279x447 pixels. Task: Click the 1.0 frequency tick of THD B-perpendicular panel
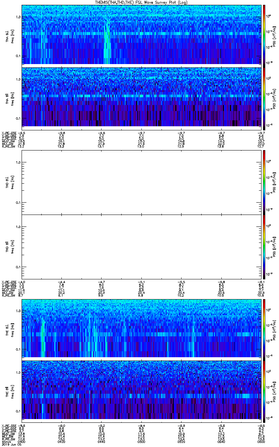[x=18, y=162]
